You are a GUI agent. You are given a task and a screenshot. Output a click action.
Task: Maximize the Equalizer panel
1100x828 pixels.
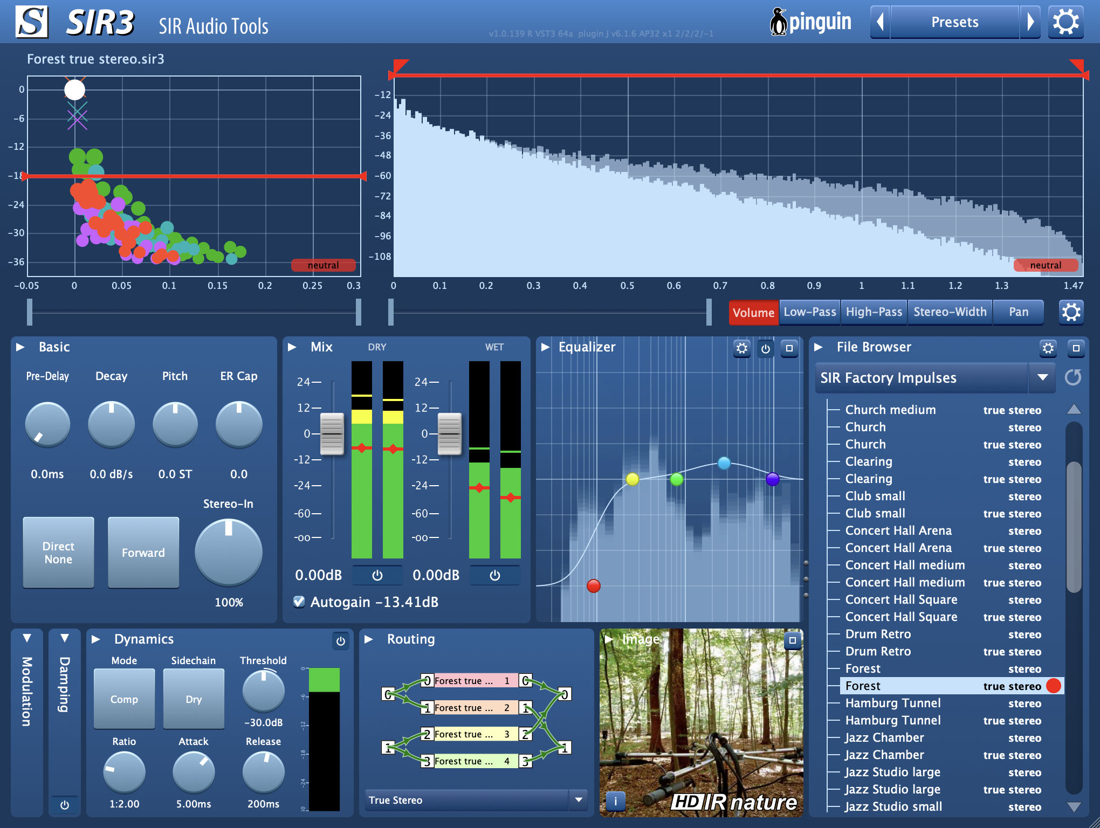pyautogui.click(x=789, y=348)
